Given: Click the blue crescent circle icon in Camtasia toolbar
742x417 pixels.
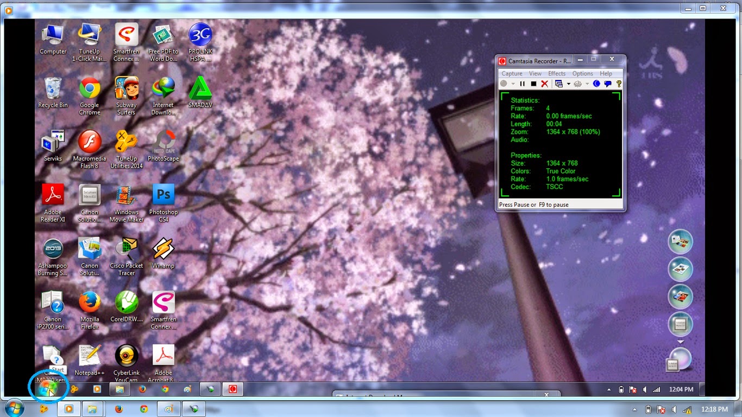Looking at the screenshot, I should [x=596, y=84].
